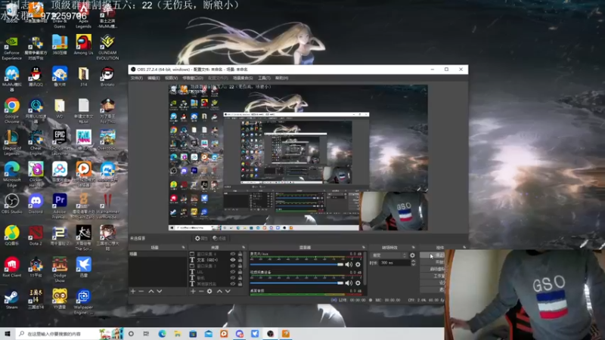Toggle lock on text (GDI+) source
This screenshot has width=605, height=340.
click(240, 260)
